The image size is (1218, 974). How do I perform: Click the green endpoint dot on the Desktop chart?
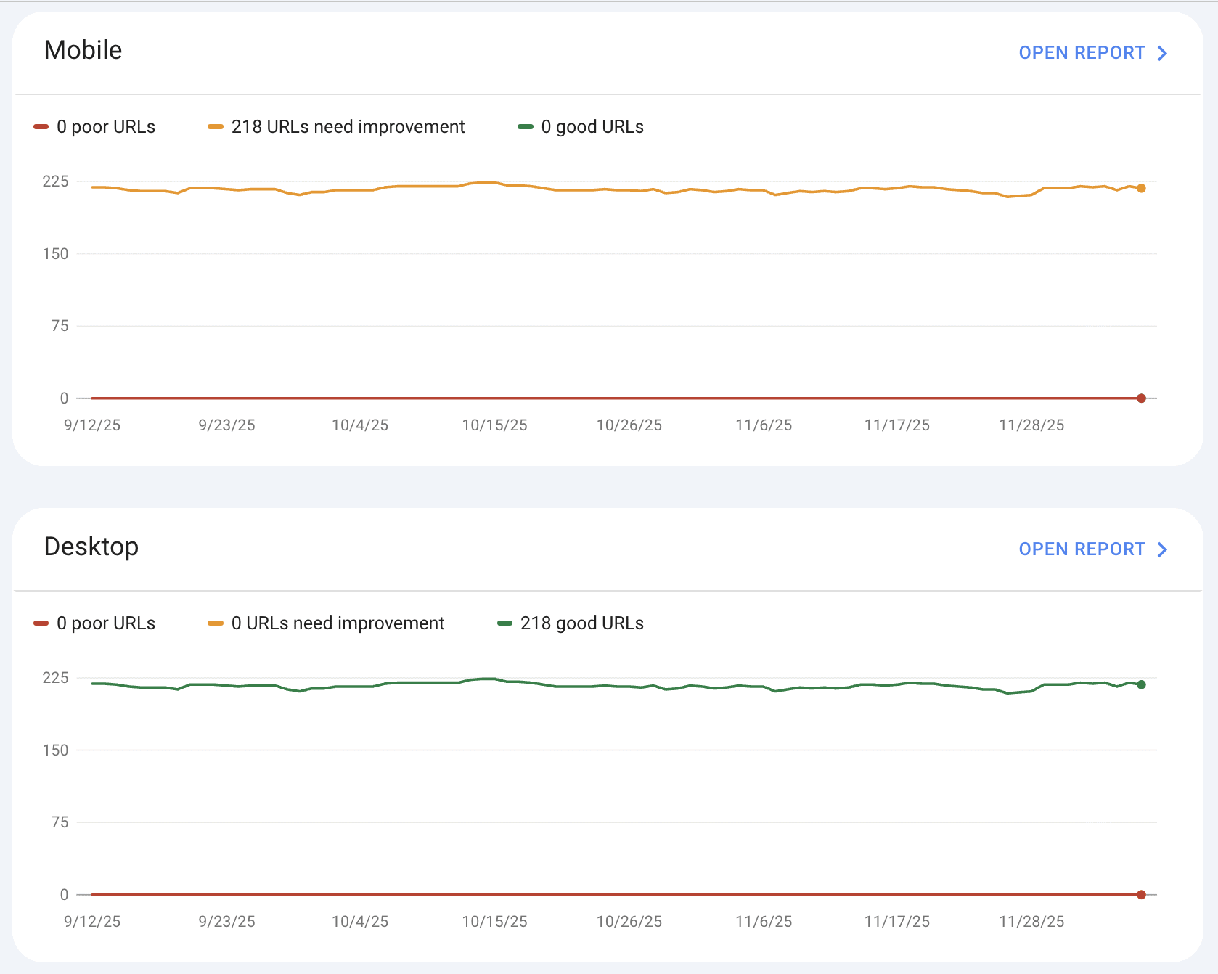[1140, 684]
